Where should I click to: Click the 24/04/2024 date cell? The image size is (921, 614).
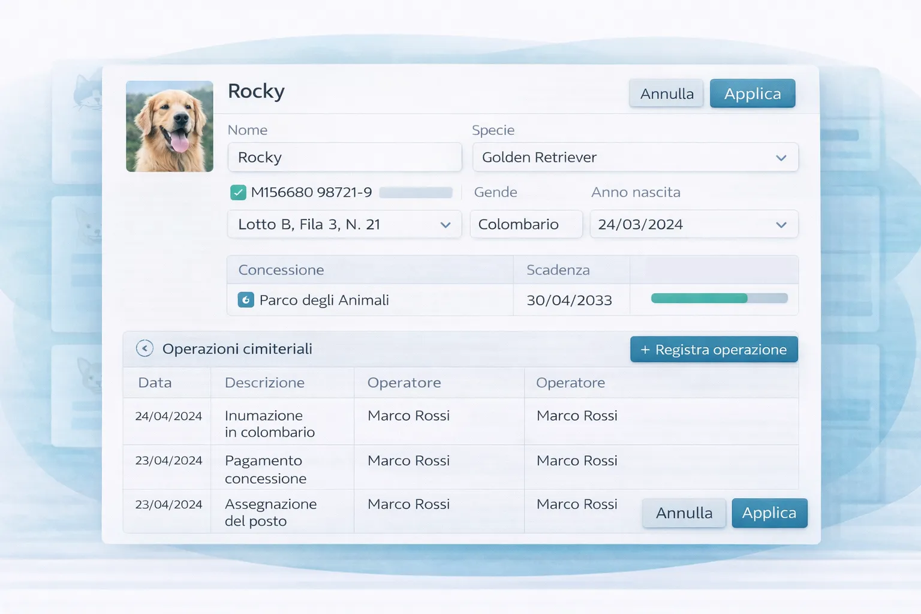(168, 416)
